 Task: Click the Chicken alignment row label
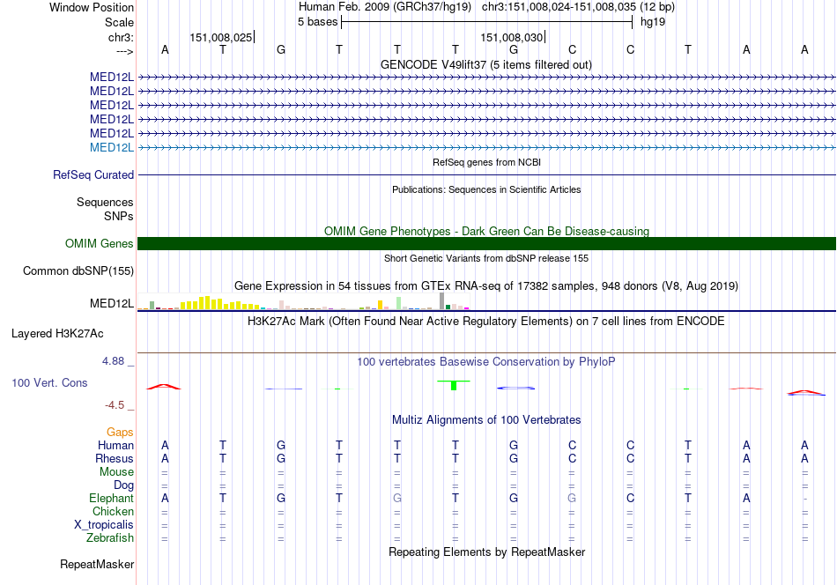(x=113, y=511)
